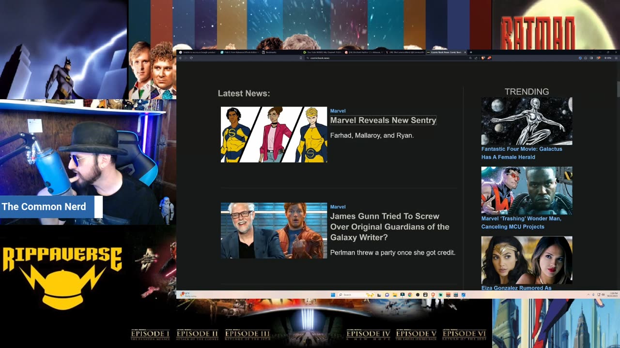Go back with browser back arrow
This screenshot has width=620, height=348.
pyautogui.click(x=180, y=58)
